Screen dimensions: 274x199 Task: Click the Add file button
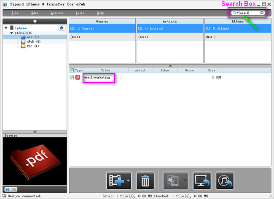pyautogui.click(x=116, y=181)
